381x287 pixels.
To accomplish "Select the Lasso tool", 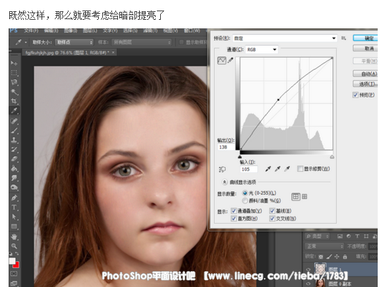I will [14, 82].
